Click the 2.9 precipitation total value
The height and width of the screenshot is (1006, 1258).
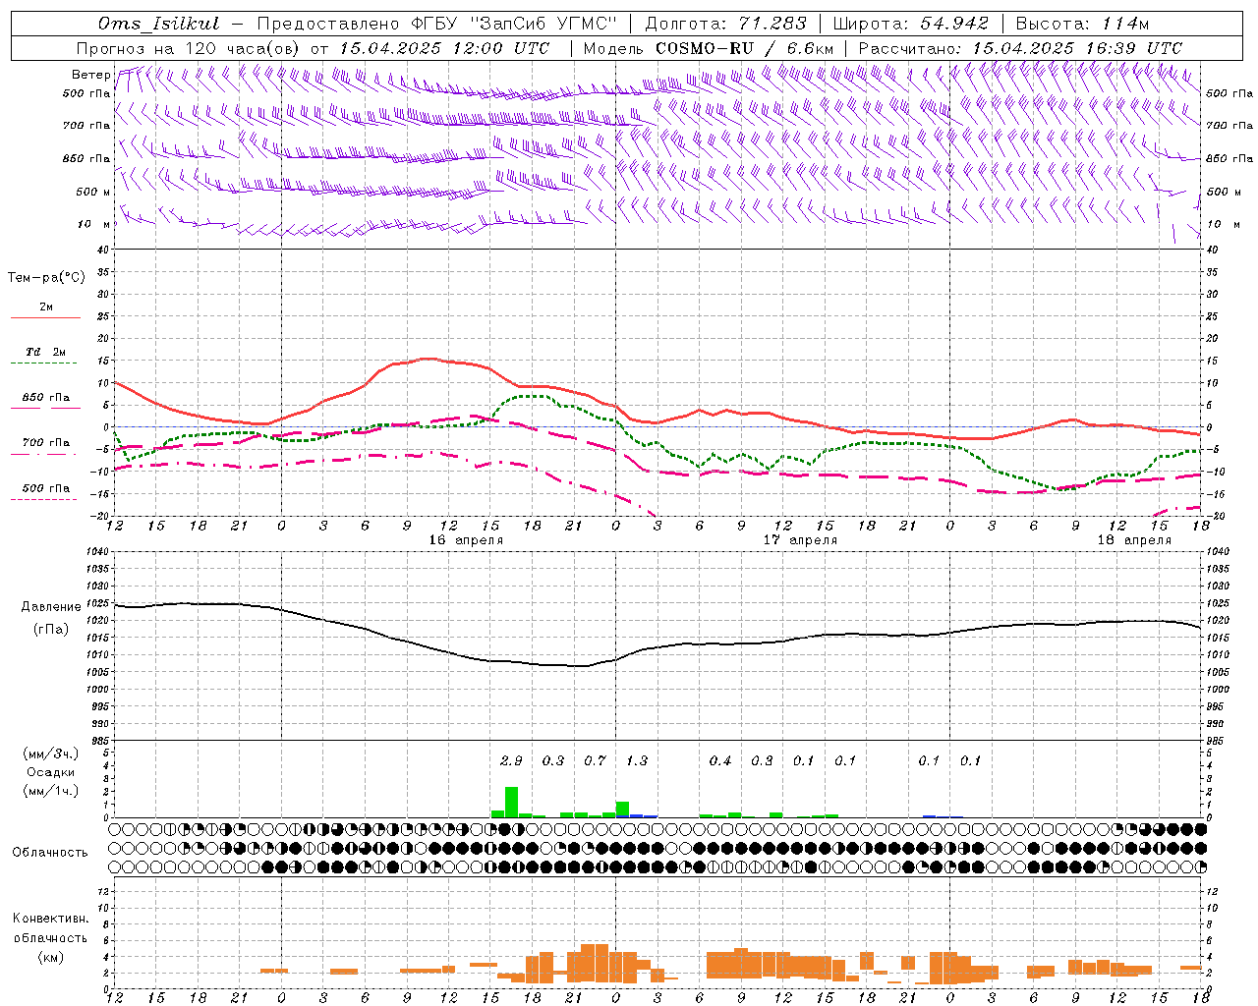(x=511, y=760)
